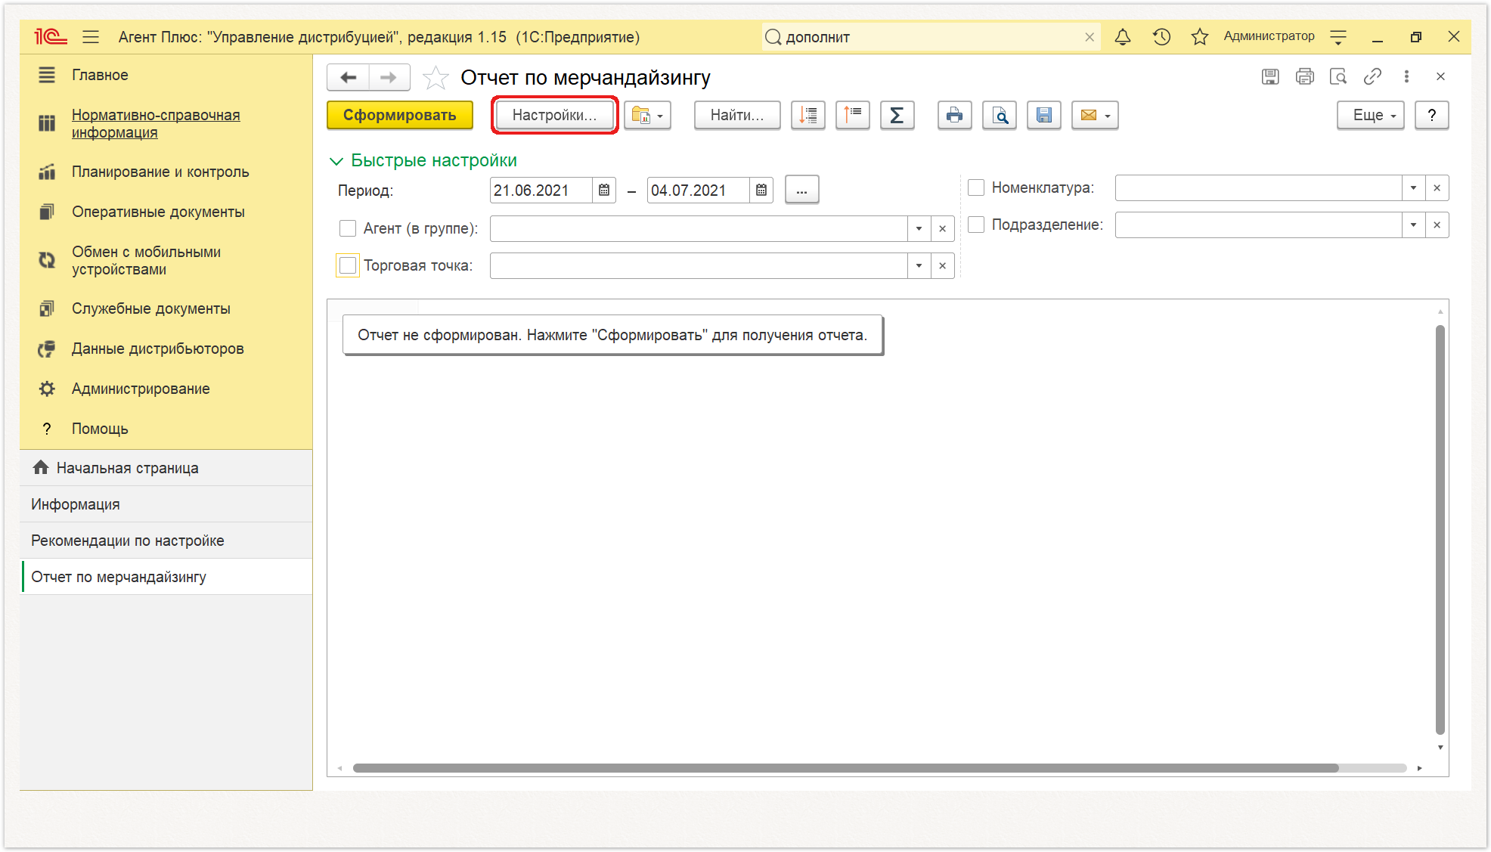The image size is (1491, 852).
Task: Go back with left arrow button
Action: tap(349, 77)
